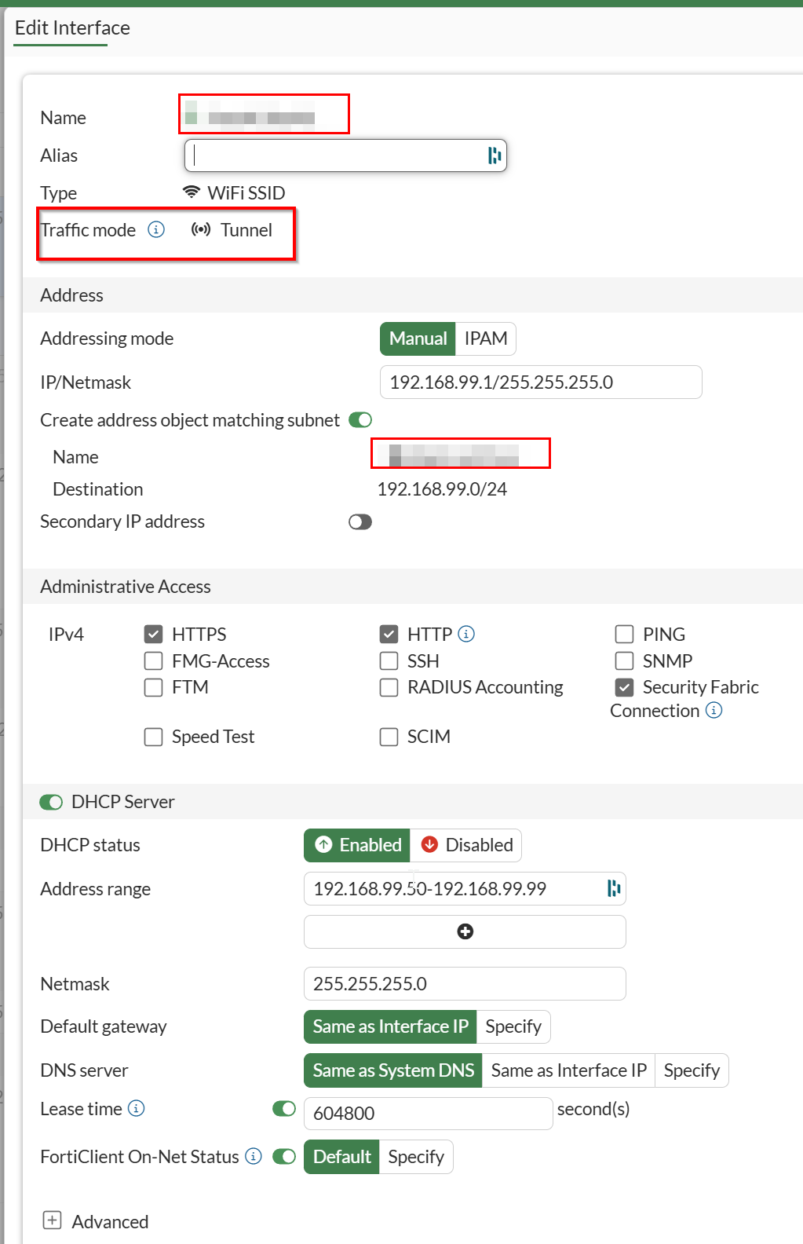Check the FTM access box
This screenshot has width=803, height=1244.
click(154, 687)
